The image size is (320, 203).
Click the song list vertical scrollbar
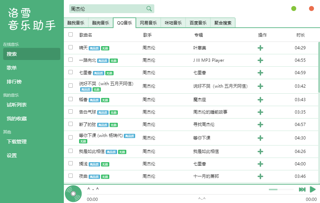(319, 67)
